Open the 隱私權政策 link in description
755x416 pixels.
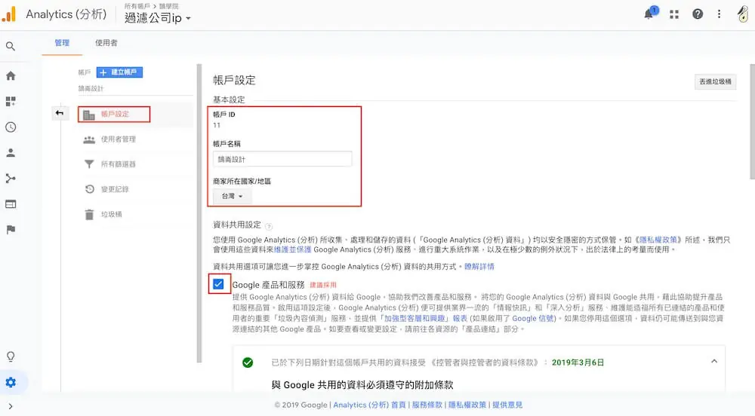658,240
